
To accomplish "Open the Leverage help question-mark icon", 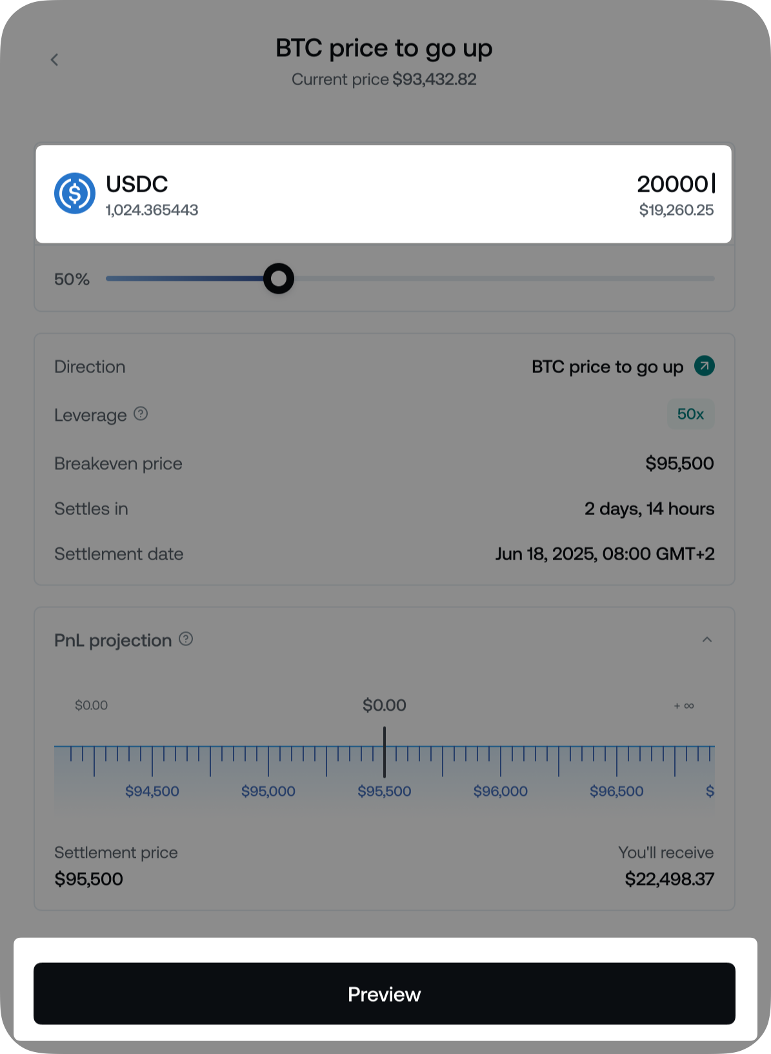I will coord(141,414).
